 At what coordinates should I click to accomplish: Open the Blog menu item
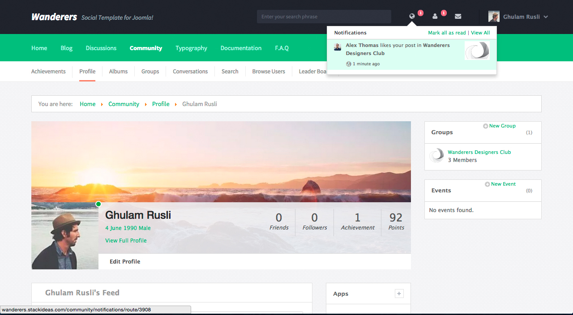tap(67, 48)
